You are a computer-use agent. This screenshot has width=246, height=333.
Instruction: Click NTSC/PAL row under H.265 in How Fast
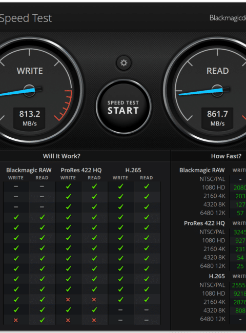[212, 285]
